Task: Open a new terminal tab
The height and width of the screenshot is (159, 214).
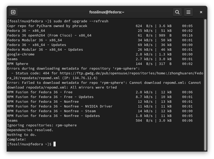Action: point(13,12)
